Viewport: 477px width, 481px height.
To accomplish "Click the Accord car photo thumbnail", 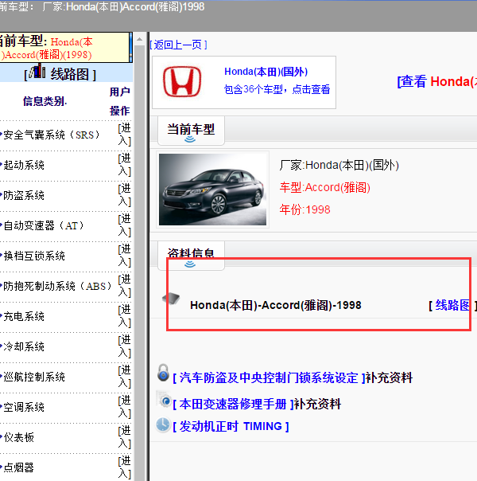I will [212, 190].
